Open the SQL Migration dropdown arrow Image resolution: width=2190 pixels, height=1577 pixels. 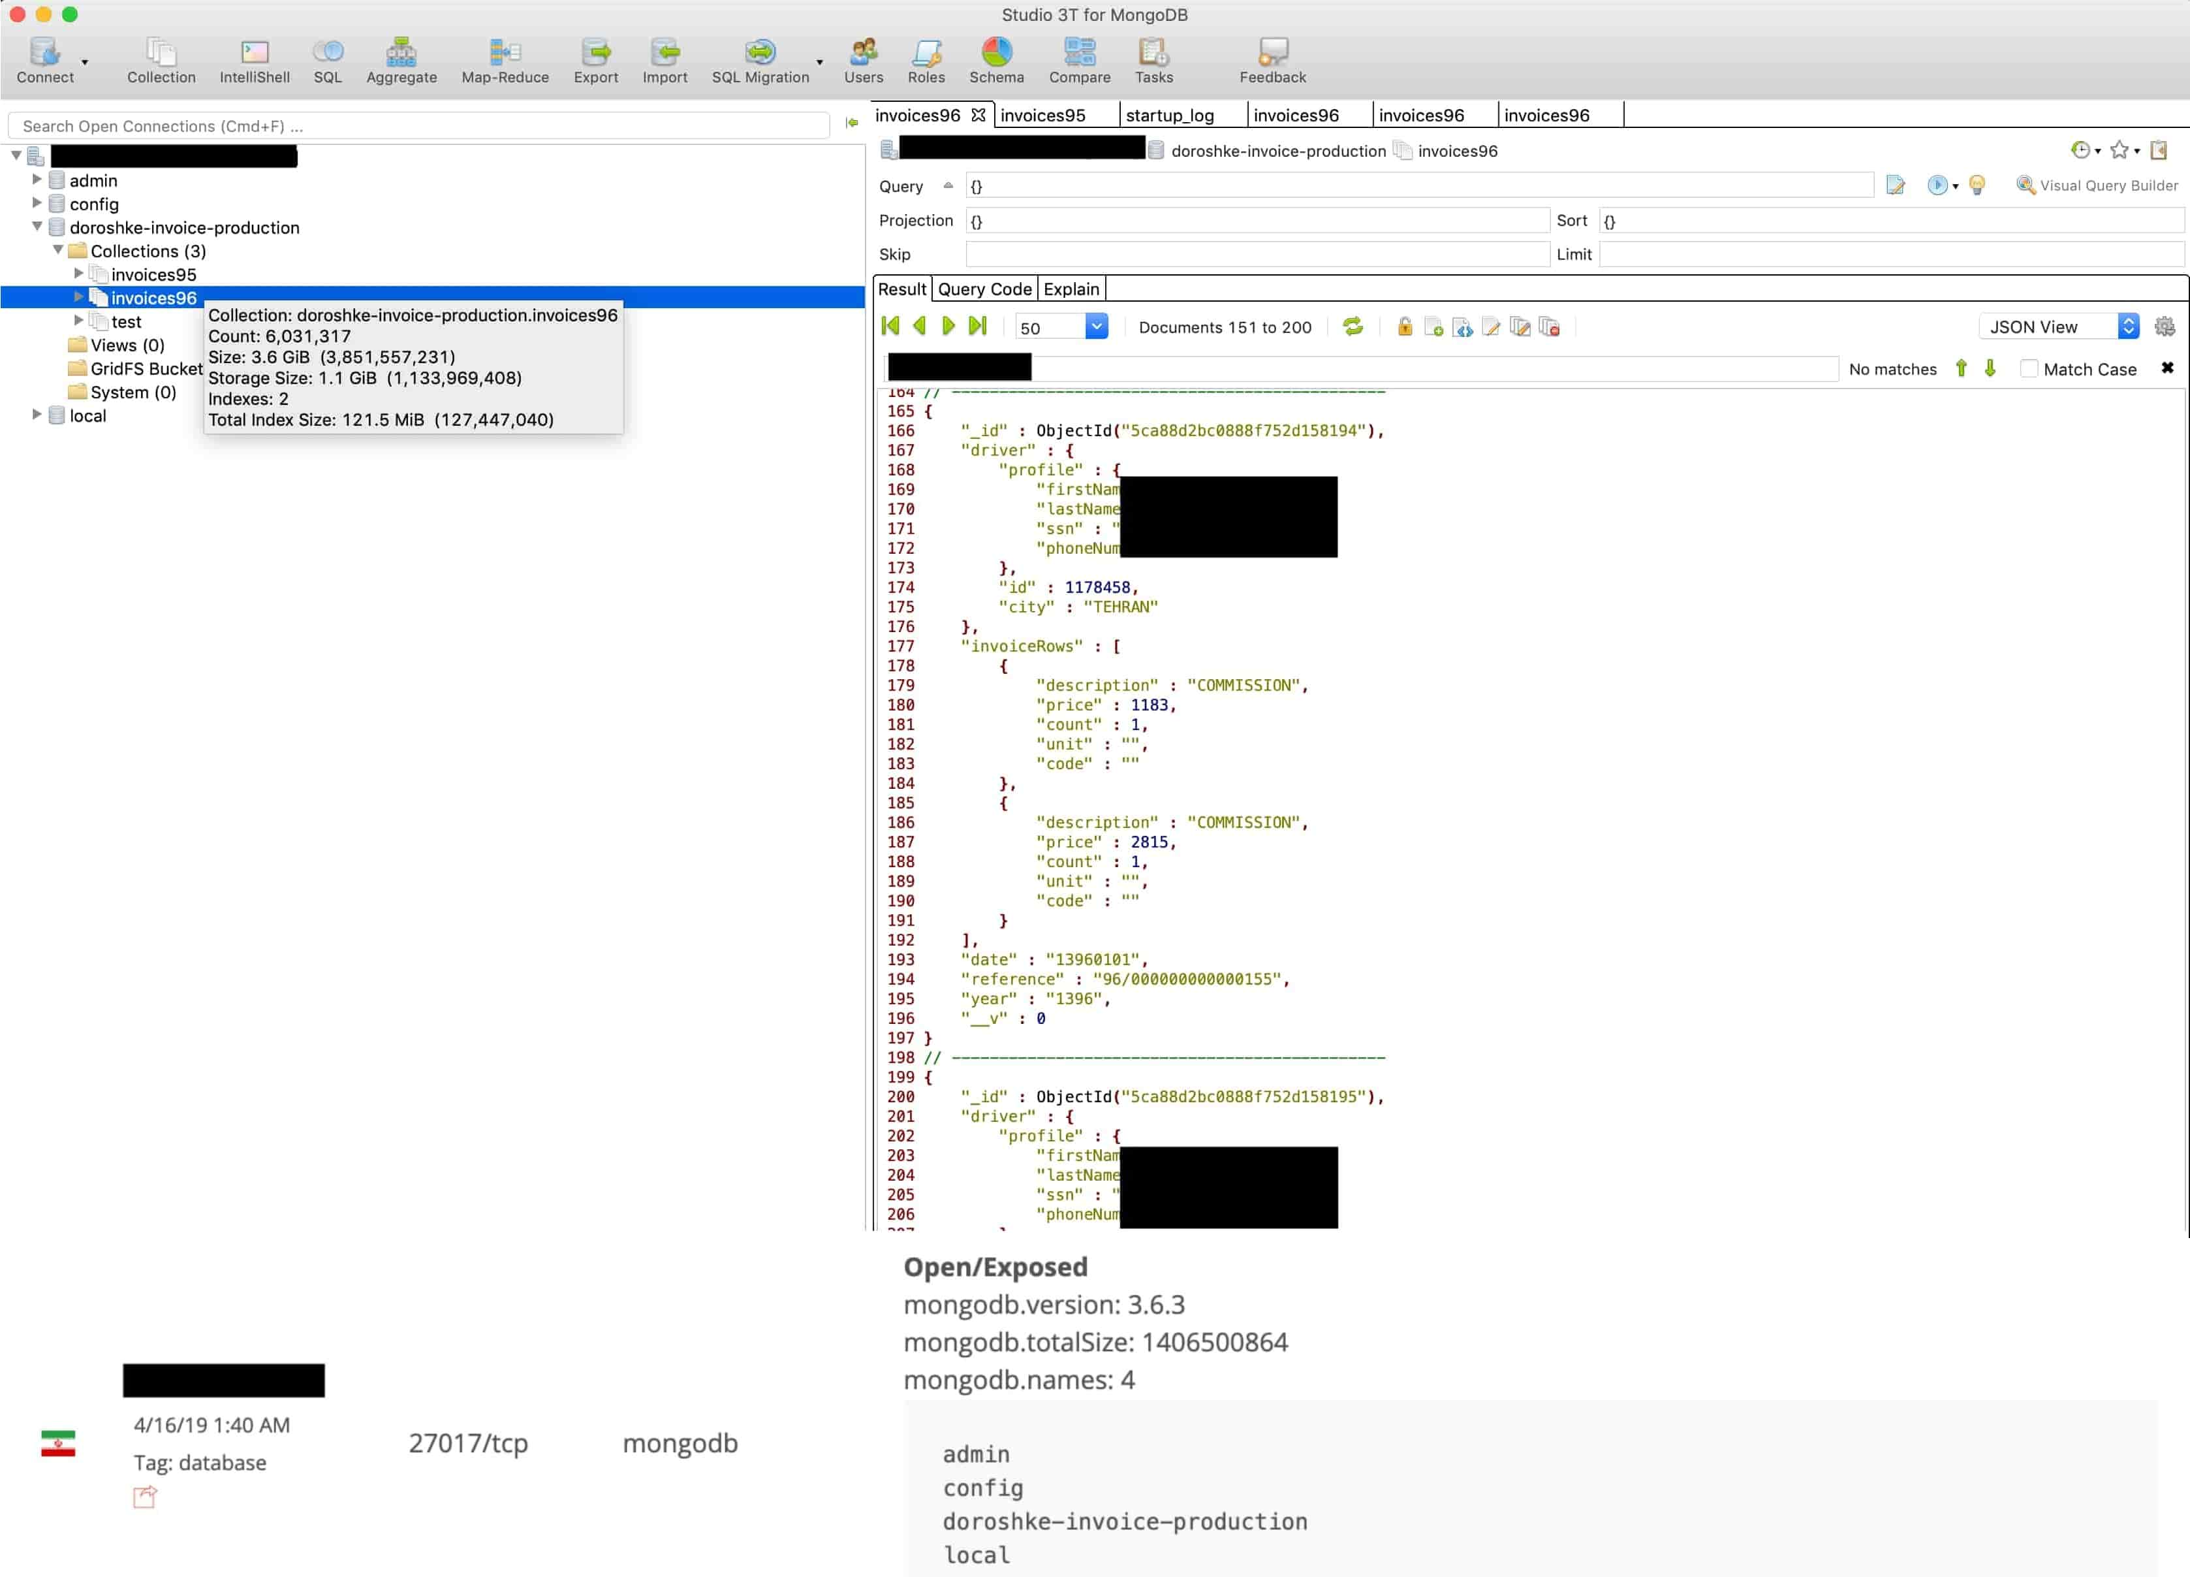click(x=820, y=63)
